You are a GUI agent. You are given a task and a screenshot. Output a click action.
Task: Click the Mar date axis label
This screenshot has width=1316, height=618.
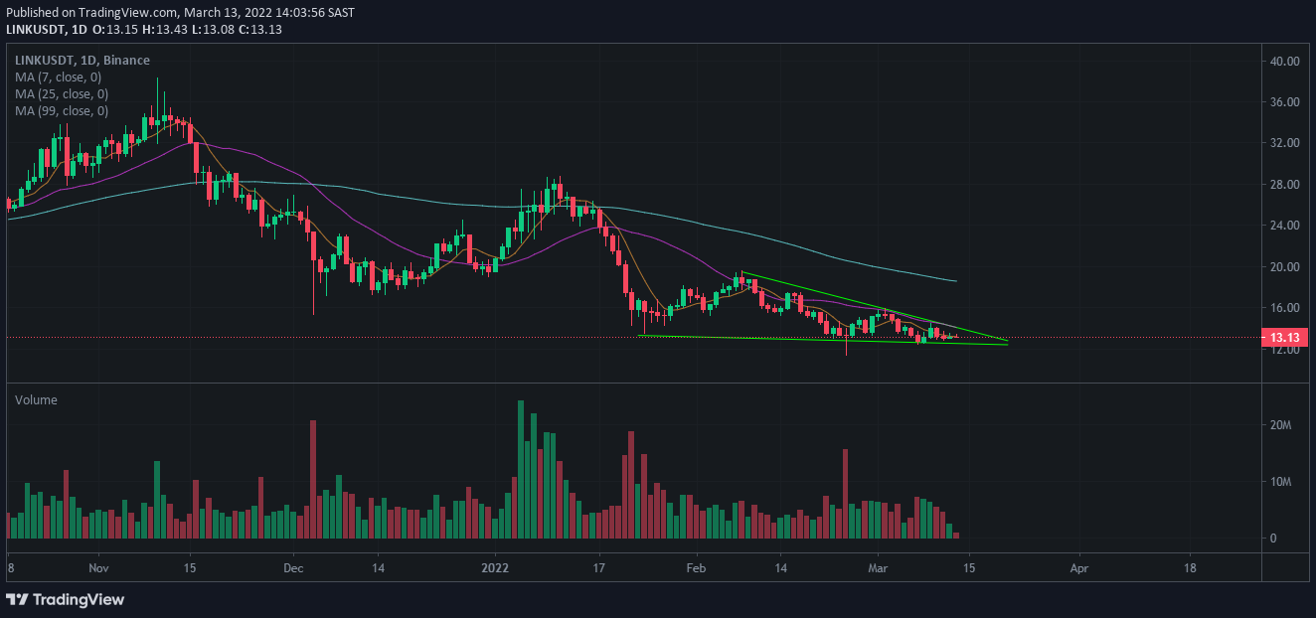(x=879, y=568)
